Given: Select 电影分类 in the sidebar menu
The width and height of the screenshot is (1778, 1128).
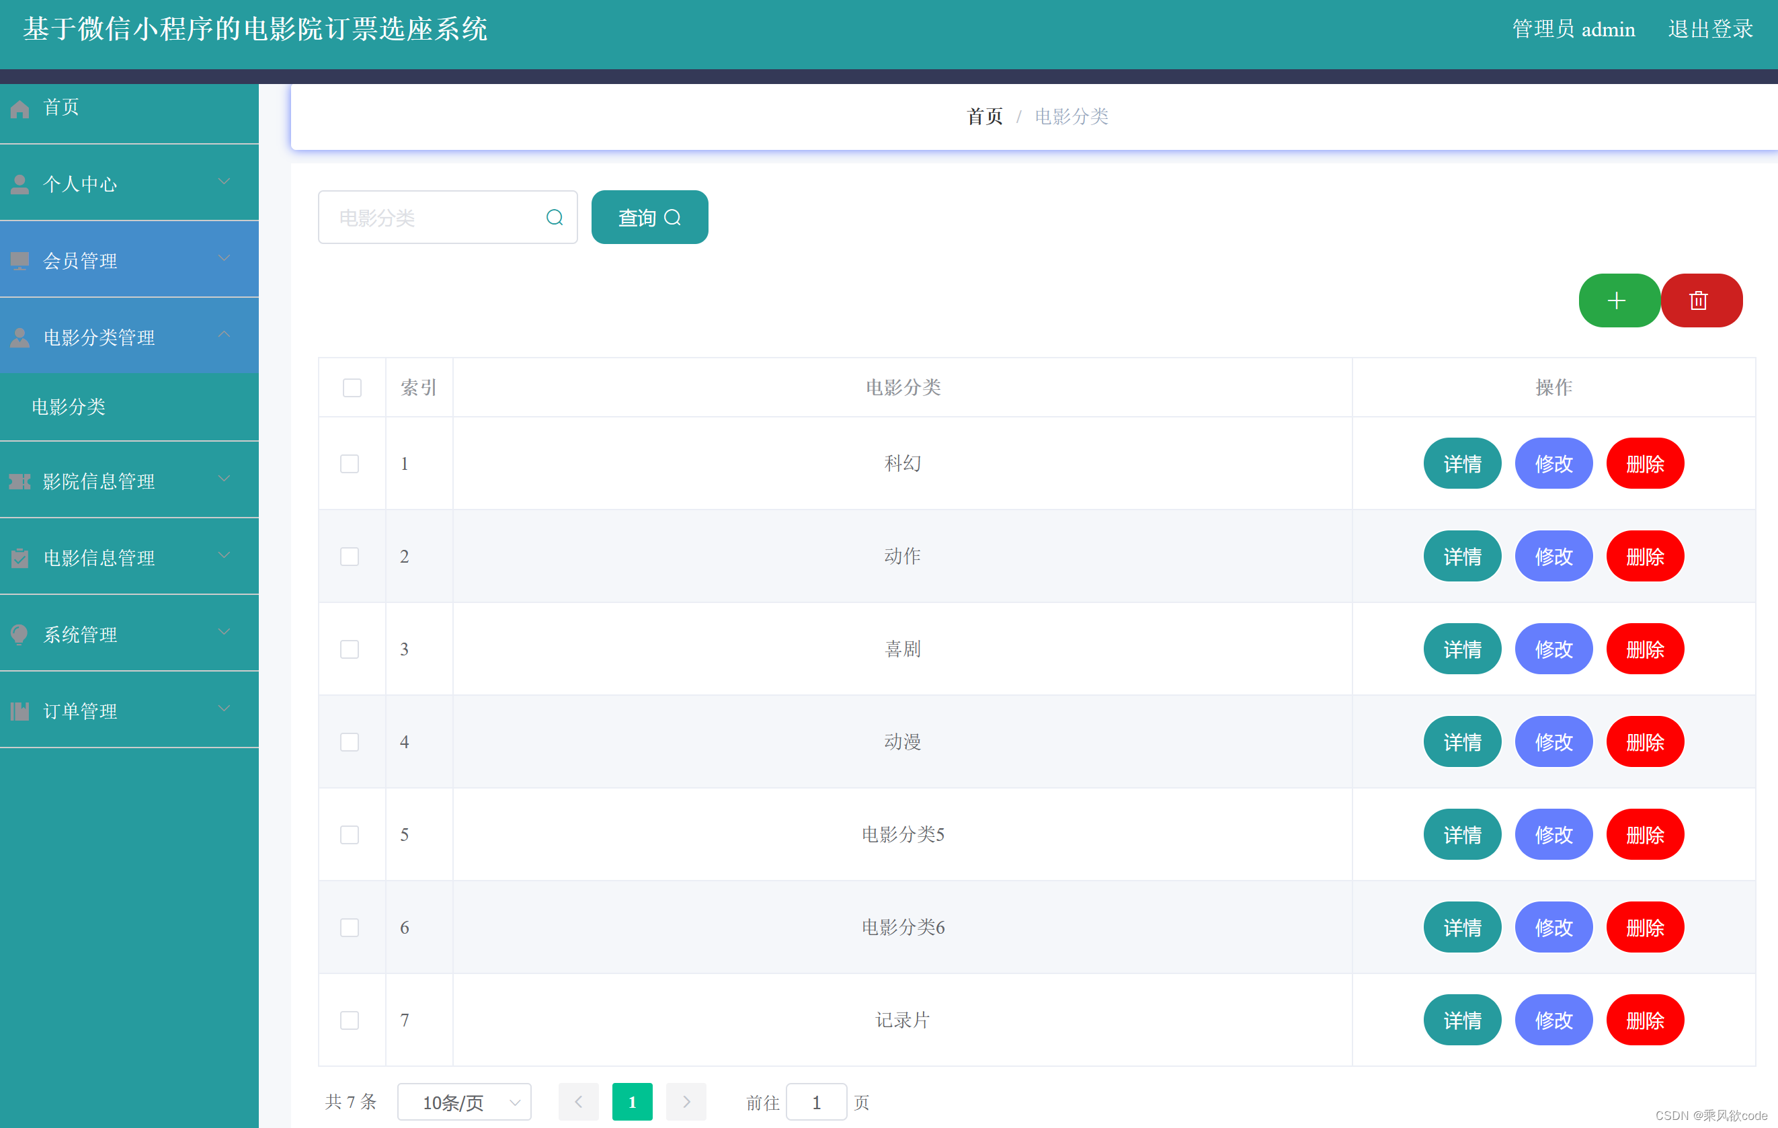Looking at the screenshot, I should click(x=69, y=407).
